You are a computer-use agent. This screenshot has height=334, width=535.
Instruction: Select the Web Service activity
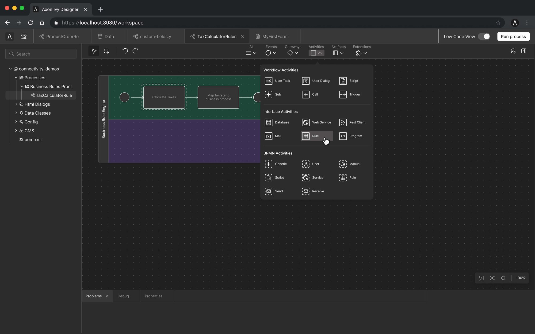coord(316,122)
